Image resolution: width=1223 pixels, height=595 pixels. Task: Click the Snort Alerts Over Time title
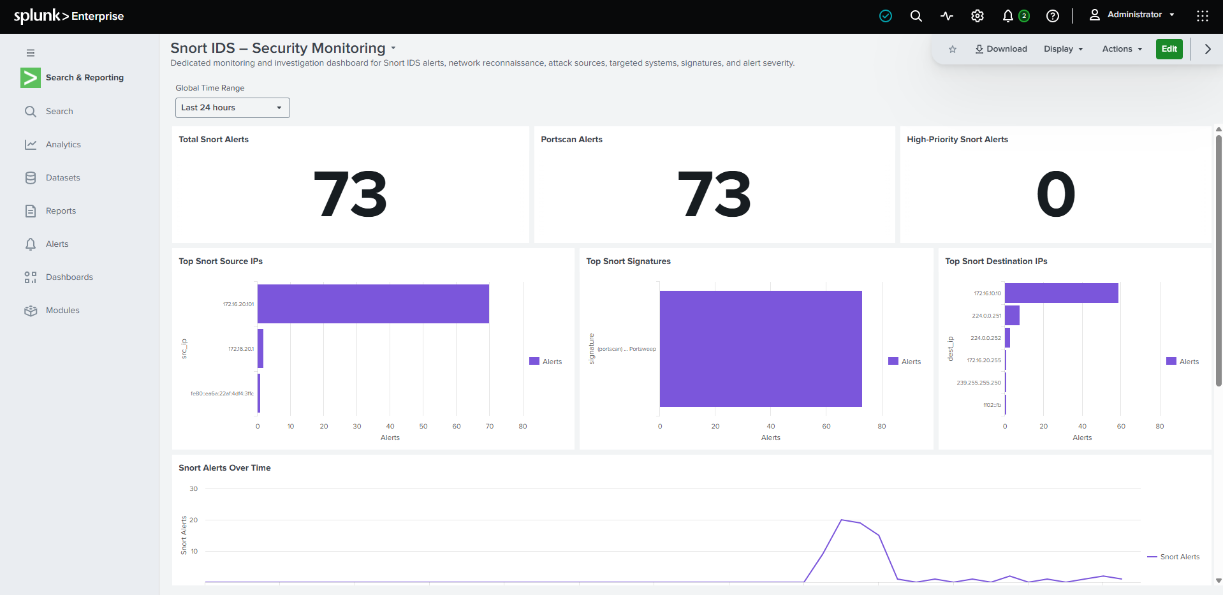pyautogui.click(x=224, y=468)
